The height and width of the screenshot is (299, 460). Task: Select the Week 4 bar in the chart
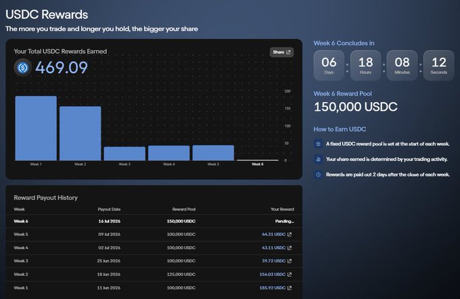tap(168, 153)
